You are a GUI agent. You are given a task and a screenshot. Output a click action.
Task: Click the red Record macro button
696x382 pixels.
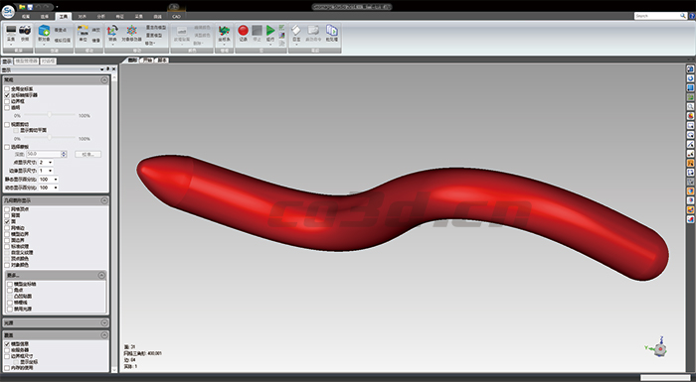[243, 30]
